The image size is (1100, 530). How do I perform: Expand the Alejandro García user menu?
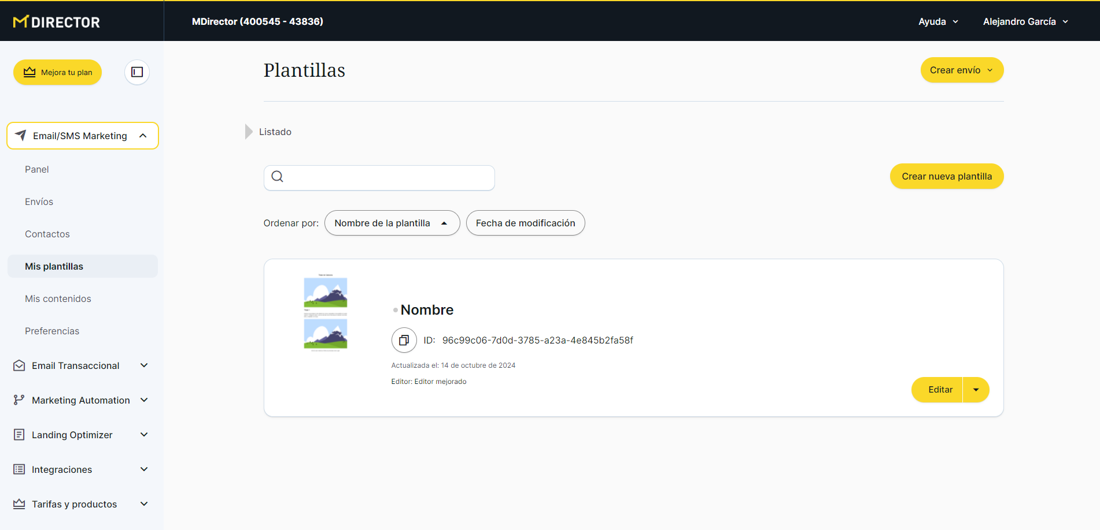click(x=1025, y=21)
